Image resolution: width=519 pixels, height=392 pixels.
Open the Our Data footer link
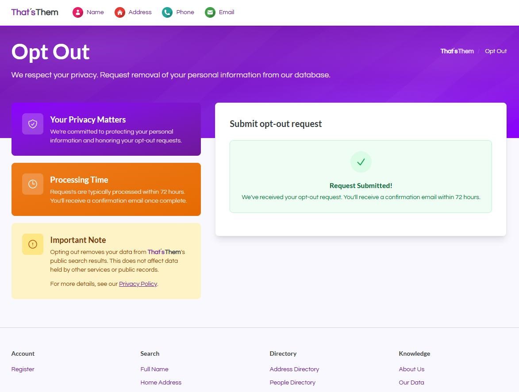pos(411,382)
